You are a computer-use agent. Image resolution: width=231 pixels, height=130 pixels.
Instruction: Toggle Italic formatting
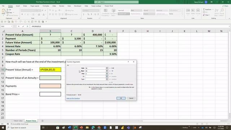coord(25,14)
